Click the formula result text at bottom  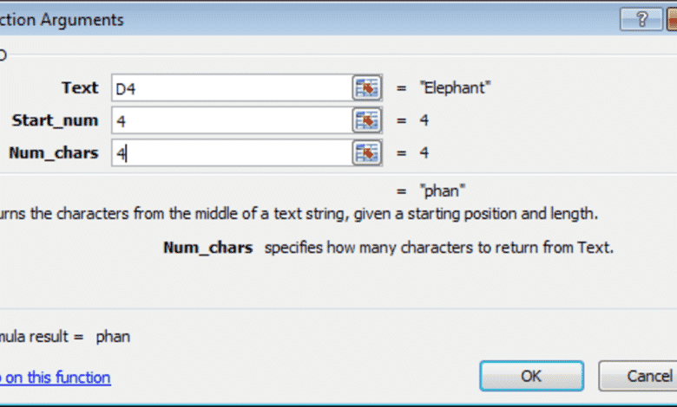tap(65, 336)
